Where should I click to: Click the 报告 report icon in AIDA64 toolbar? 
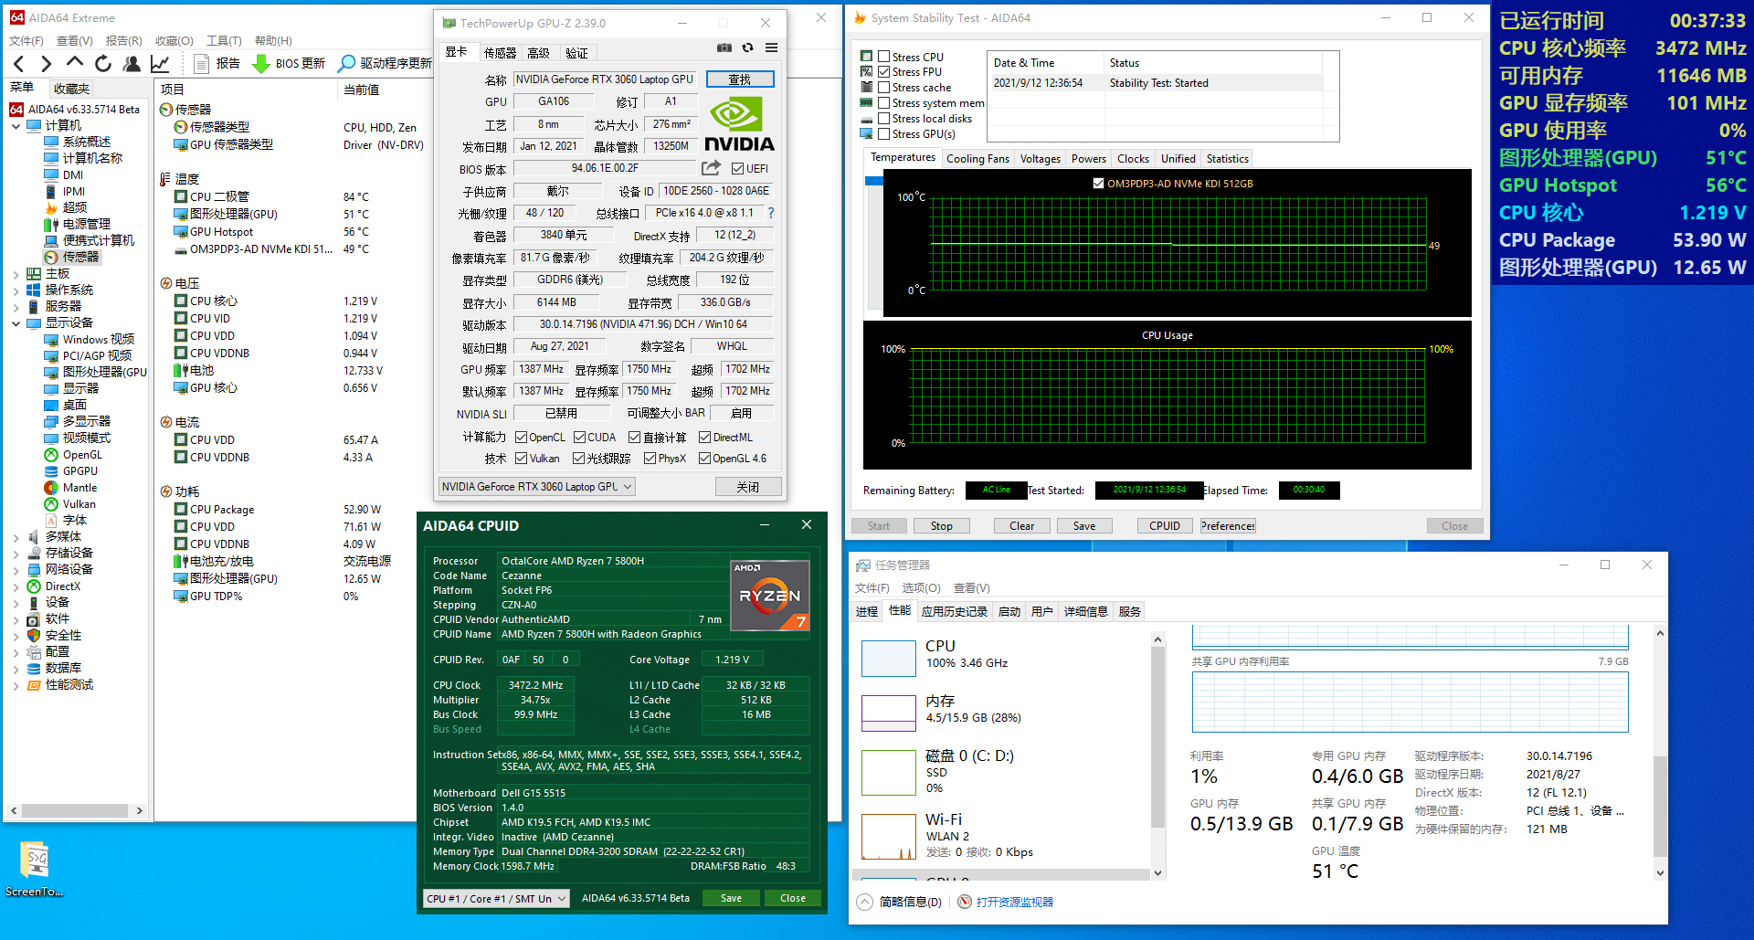point(202,63)
